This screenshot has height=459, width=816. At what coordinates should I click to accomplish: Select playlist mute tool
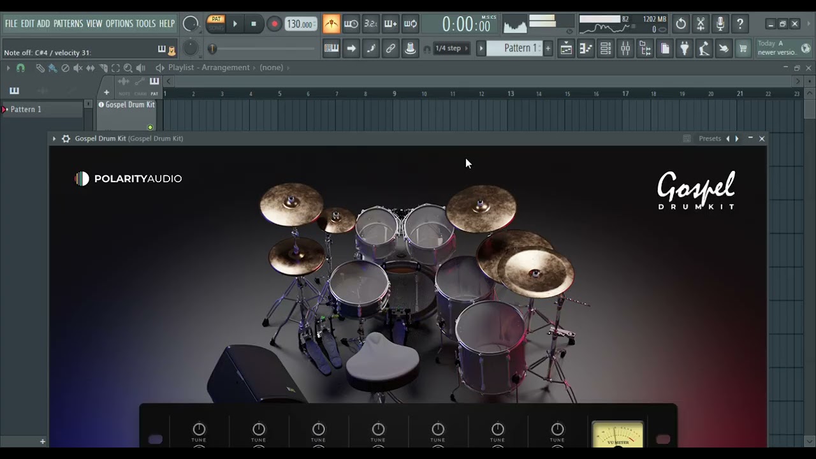click(x=78, y=68)
